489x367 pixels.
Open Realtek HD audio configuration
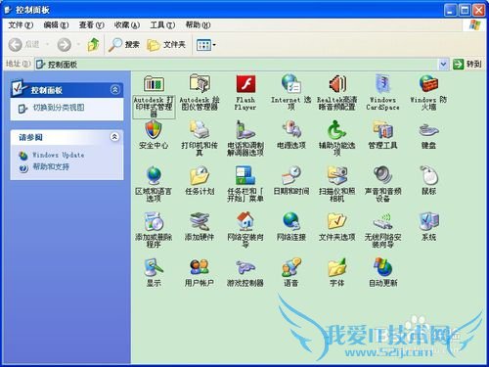click(337, 84)
